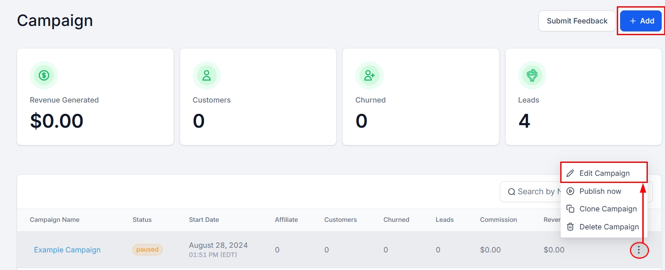Click the Churned user-plus icon
Image resolution: width=665 pixels, height=270 pixels.
pyautogui.click(x=369, y=75)
